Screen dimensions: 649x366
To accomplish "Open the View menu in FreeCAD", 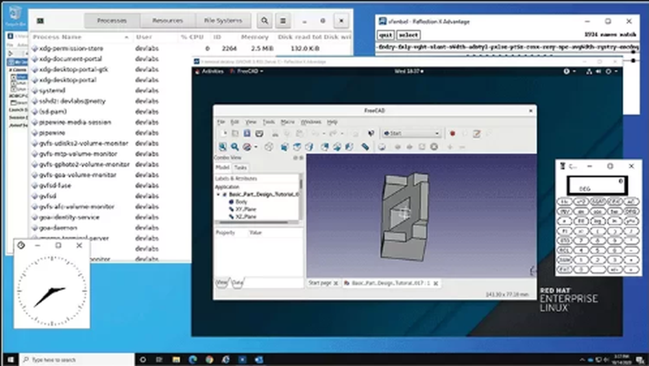I will coord(251,122).
